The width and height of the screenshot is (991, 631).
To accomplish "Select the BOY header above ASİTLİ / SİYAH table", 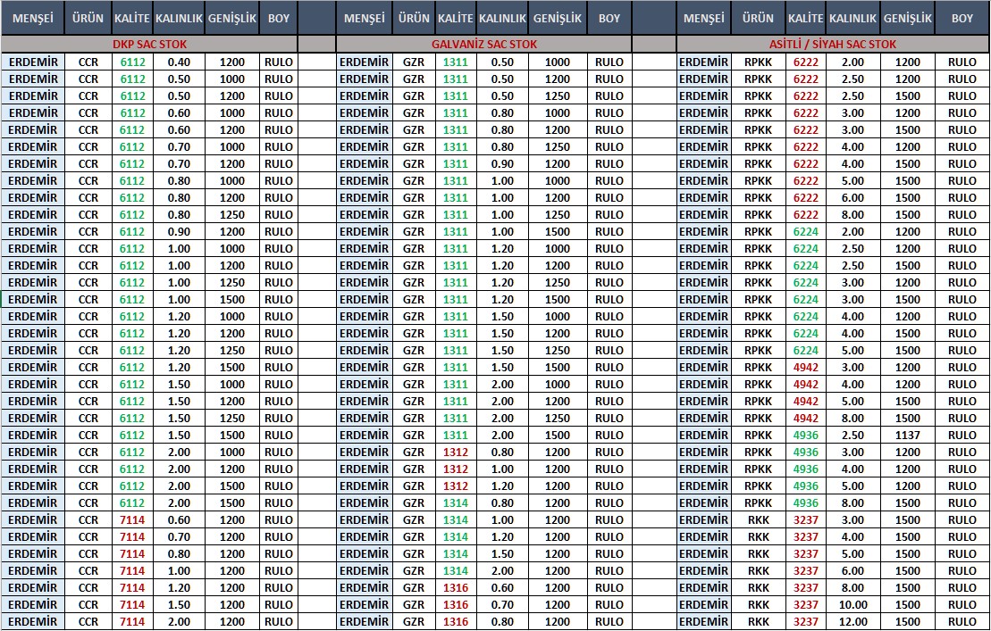I will (962, 19).
